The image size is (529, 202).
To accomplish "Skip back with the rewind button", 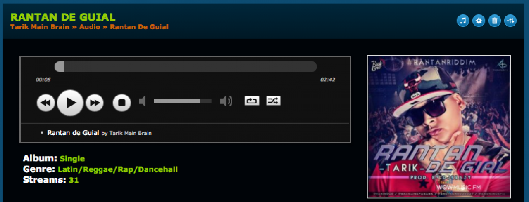I will click(x=46, y=103).
